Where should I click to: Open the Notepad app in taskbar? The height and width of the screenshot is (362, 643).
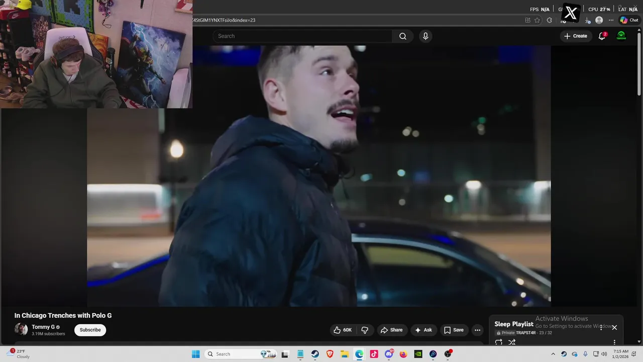pos(300,354)
